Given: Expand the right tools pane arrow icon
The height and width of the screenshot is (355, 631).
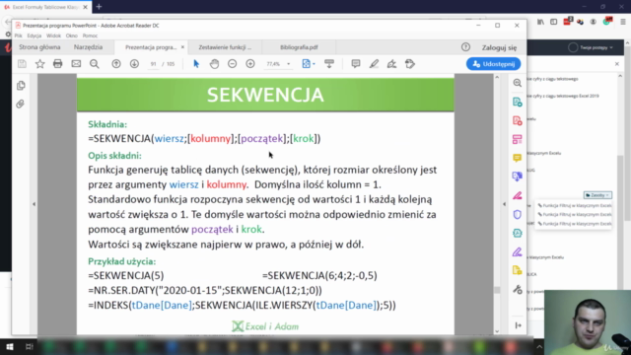Looking at the screenshot, I should tap(519, 325).
